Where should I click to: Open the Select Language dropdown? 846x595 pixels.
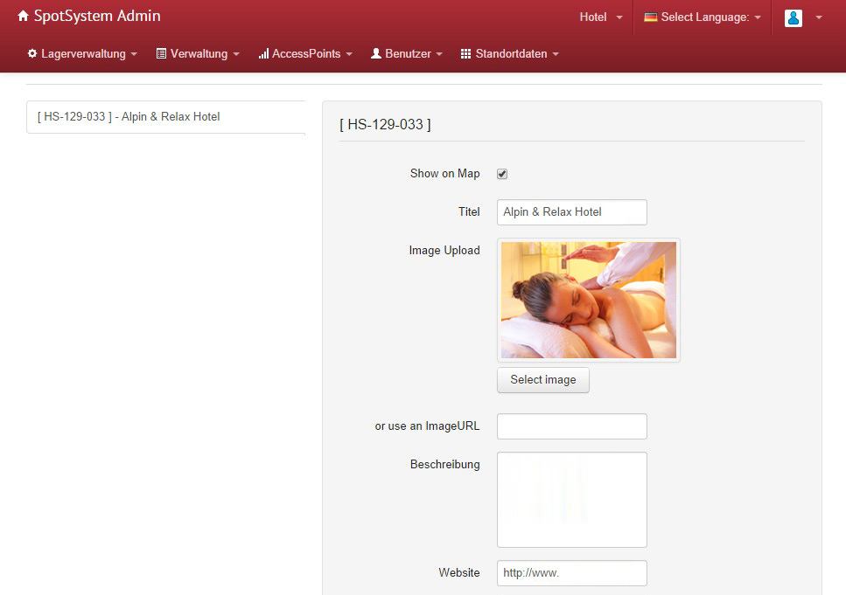tap(704, 17)
